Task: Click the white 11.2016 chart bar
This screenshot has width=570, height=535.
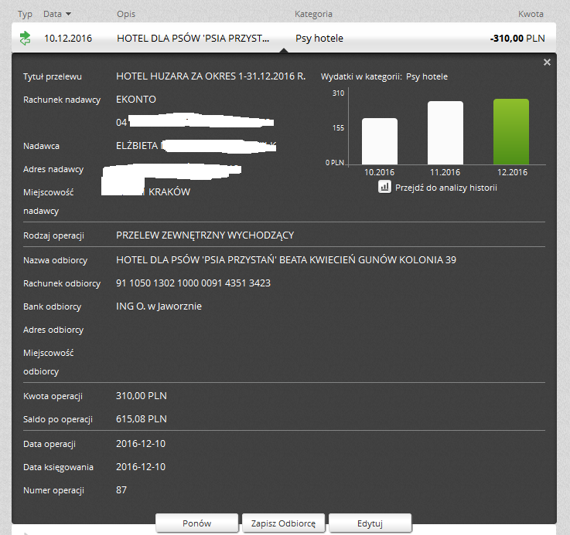Action: click(445, 133)
